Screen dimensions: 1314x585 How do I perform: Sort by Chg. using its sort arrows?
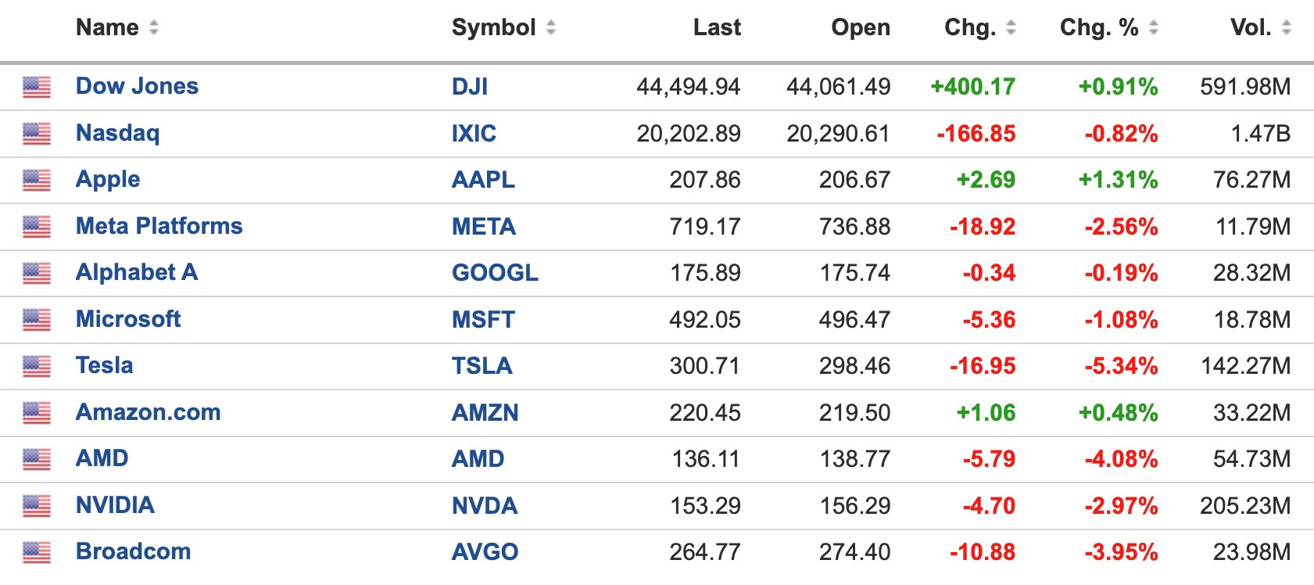click(x=1011, y=28)
